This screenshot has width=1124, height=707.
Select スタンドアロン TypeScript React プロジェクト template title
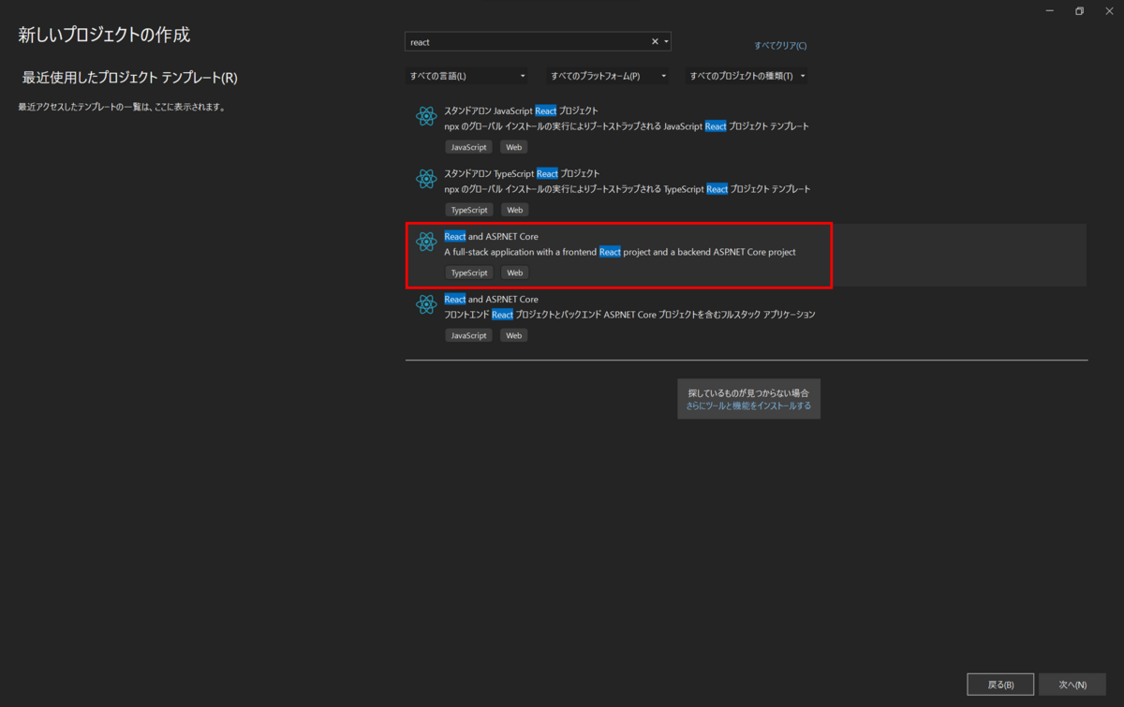click(x=522, y=173)
